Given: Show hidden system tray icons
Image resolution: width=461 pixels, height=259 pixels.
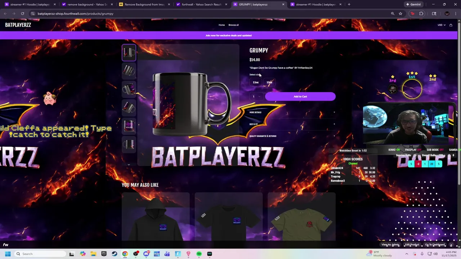Looking at the screenshot, I should (x=407, y=254).
